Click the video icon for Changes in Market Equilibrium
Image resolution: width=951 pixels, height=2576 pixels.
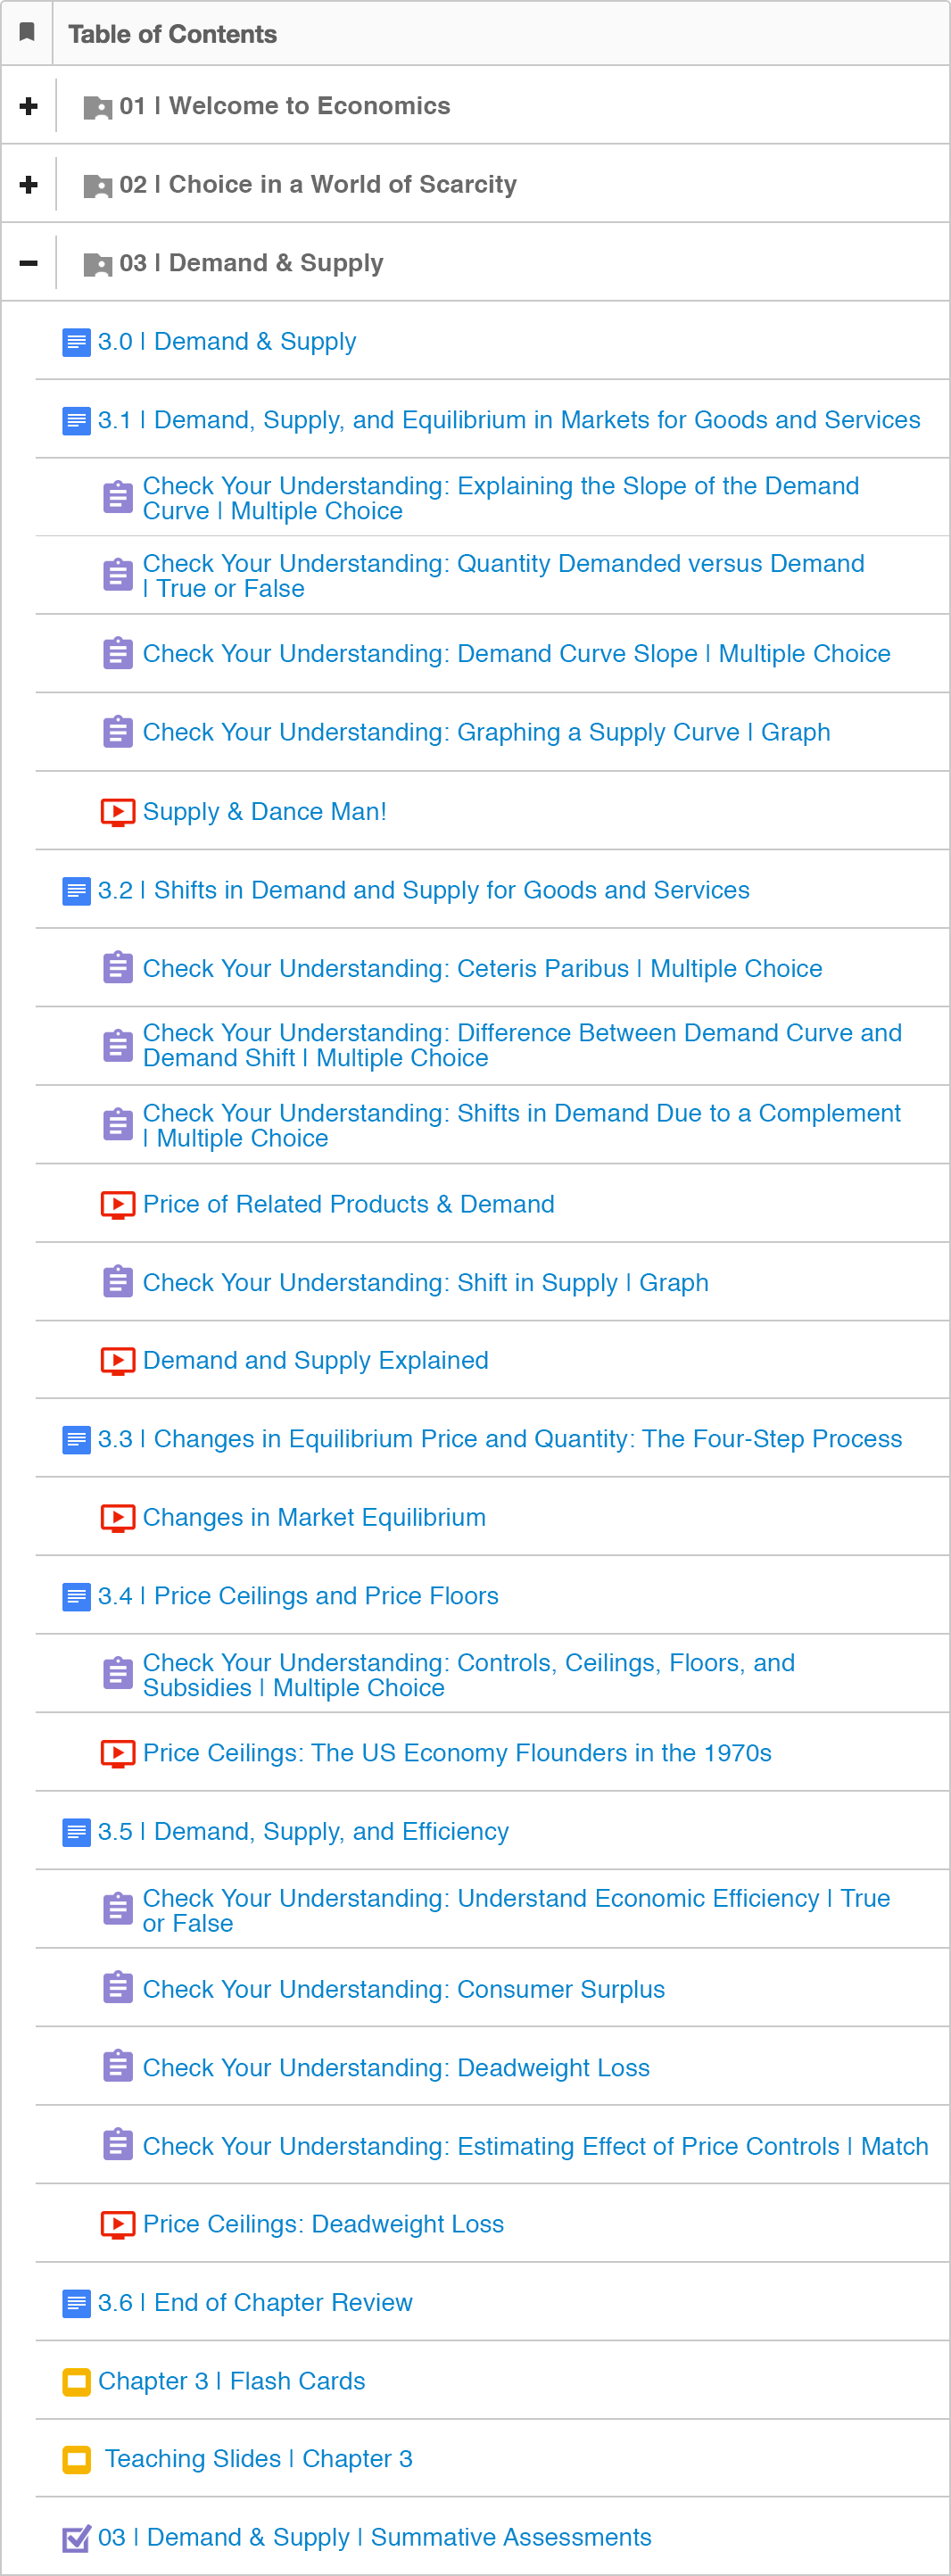coord(117,1518)
